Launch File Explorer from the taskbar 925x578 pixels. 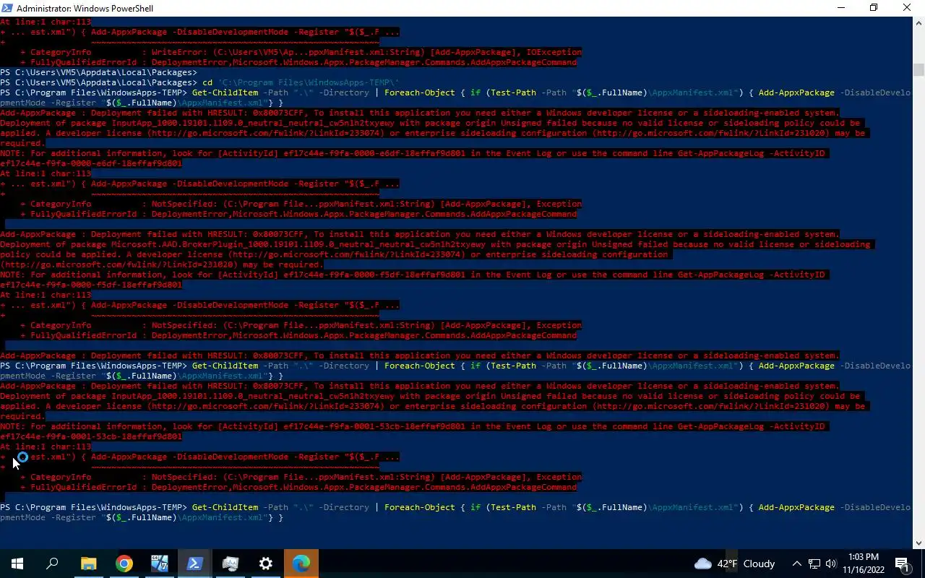[88, 564]
